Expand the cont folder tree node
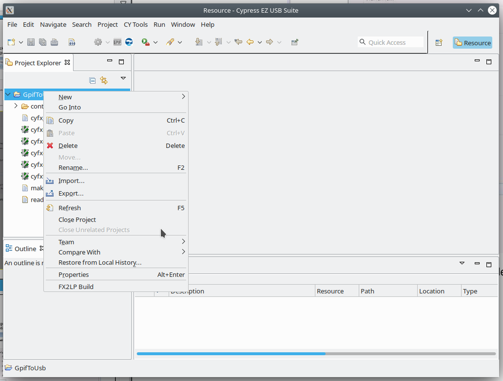The width and height of the screenshot is (503, 381). [16, 106]
